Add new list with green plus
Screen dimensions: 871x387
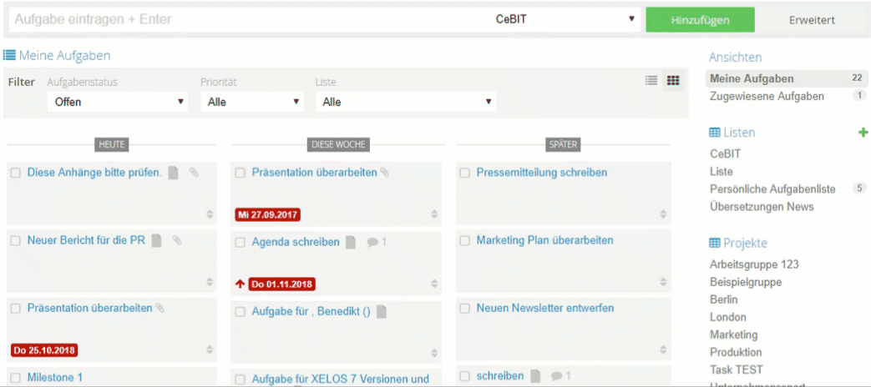[x=863, y=133]
